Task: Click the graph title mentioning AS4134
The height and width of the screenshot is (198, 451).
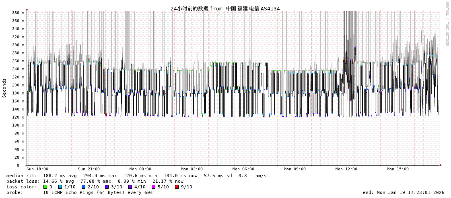Action: click(x=225, y=8)
